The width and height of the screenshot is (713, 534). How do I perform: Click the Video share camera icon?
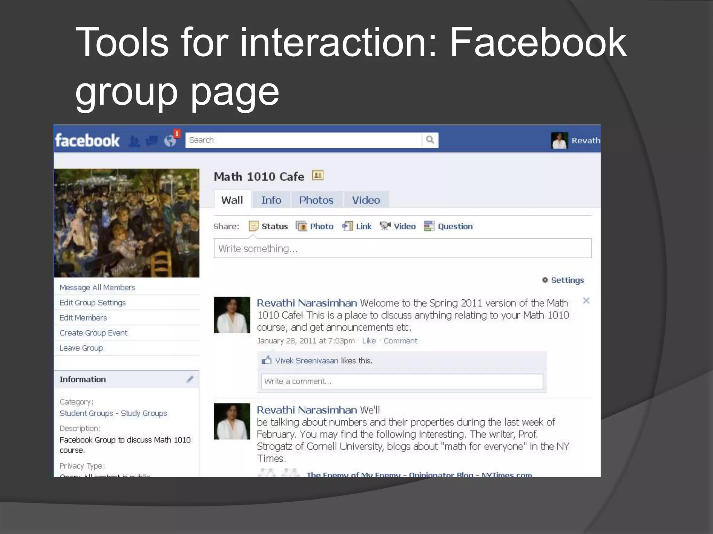click(385, 226)
